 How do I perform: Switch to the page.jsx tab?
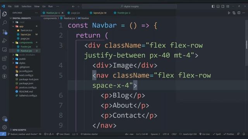pyautogui.click(x=76, y=13)
